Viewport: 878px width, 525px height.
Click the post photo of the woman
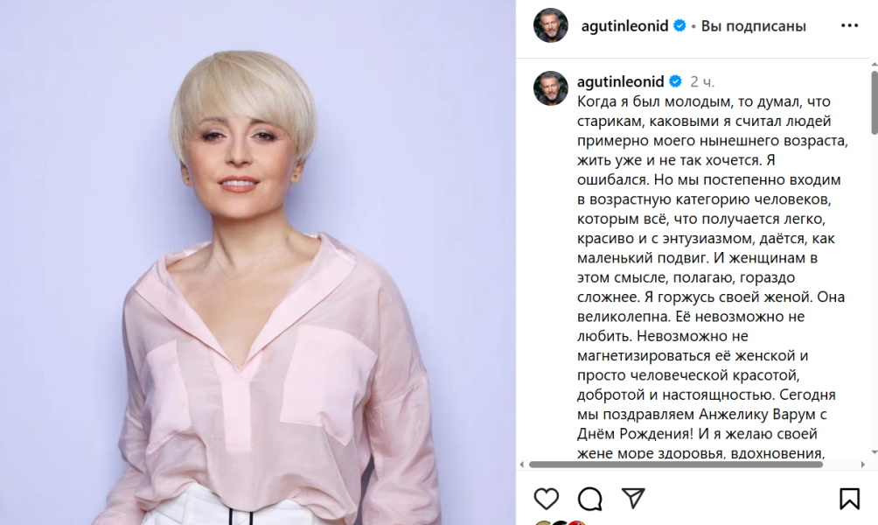(x=258, y=262)
